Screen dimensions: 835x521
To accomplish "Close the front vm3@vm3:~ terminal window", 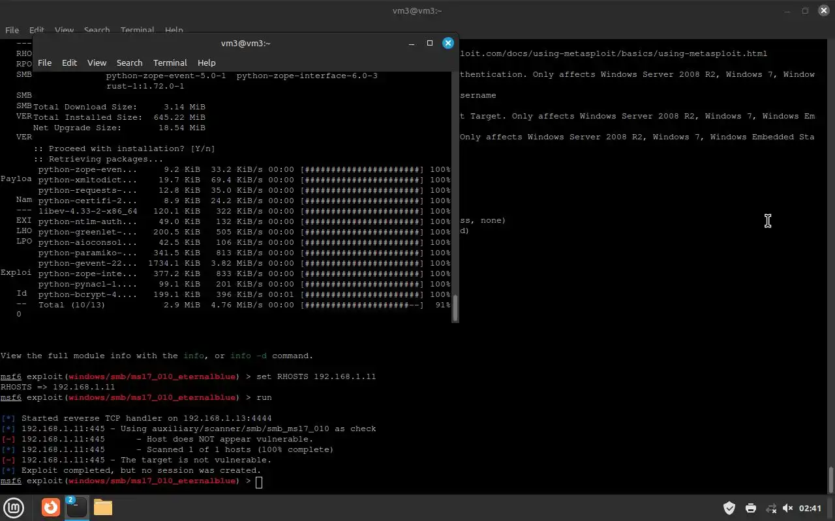I will 448,43.
